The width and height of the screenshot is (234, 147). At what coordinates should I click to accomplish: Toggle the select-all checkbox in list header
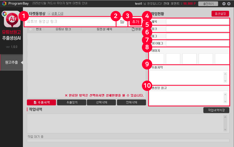(31, 29)
